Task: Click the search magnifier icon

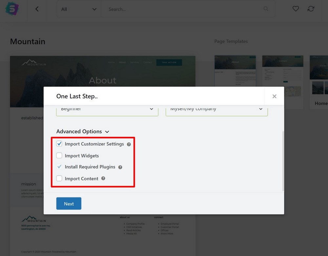Action: [266, 9]
